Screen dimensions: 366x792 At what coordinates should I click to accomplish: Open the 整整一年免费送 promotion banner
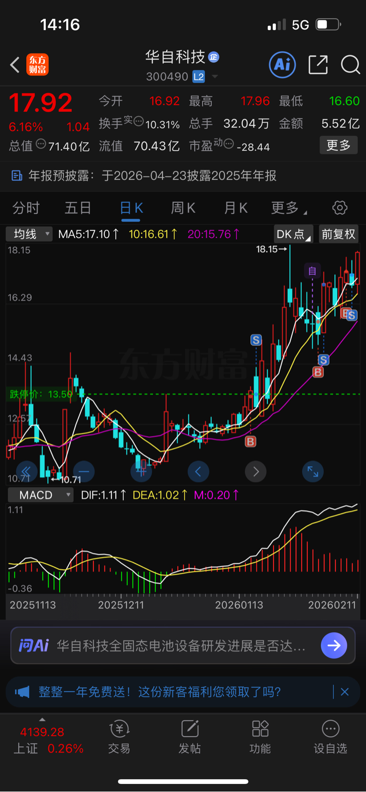(x=183, y=692)
